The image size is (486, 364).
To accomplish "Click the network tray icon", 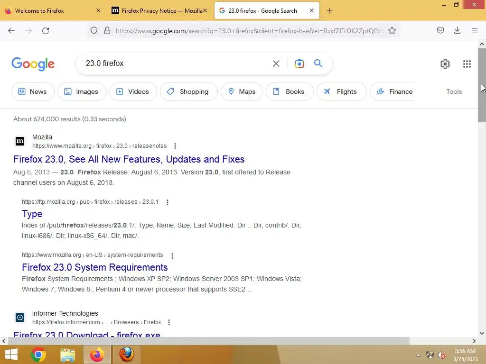I will [x=430, y=355].
